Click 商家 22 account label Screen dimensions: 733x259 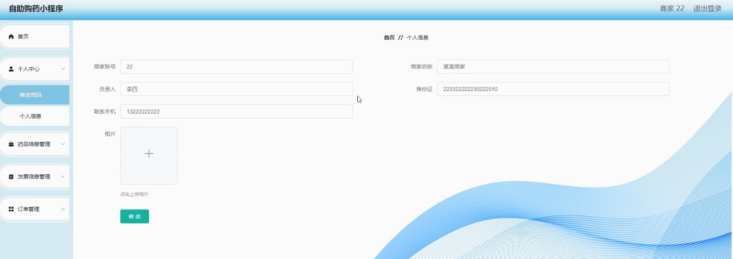pyautogui.click(x=671, y=9)
